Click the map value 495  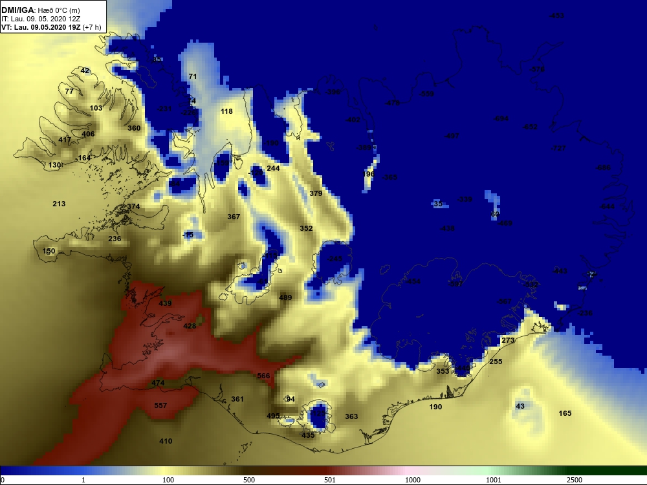[x=273, y=416]
